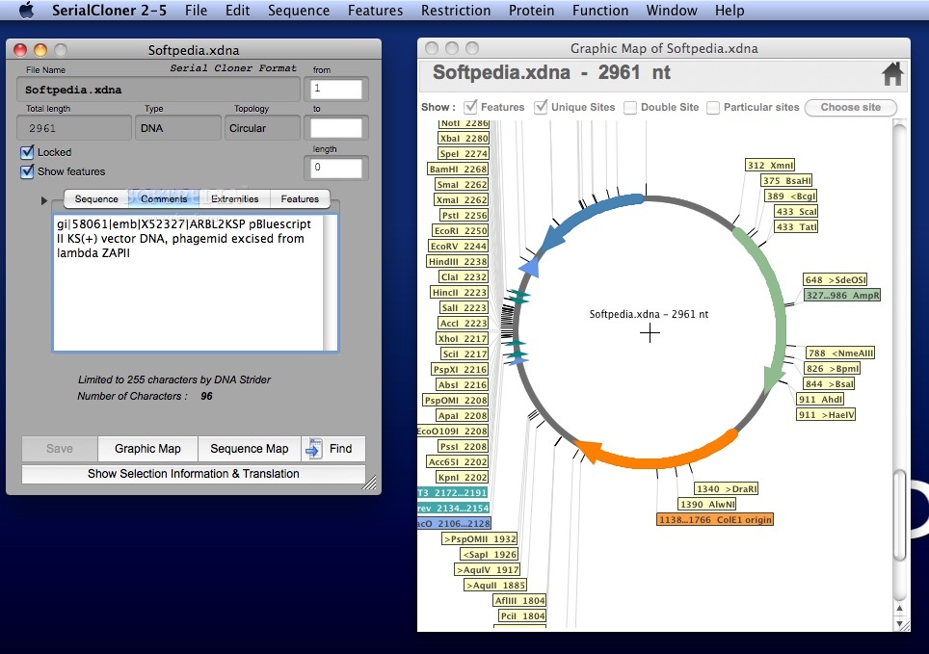Screen dimensions: 929x654
Task: Click the scroll up arrow in Graphic Map
Action: pos(899,609)
